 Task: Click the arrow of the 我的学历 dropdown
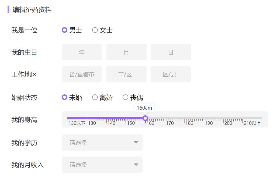tap(136, 143)
